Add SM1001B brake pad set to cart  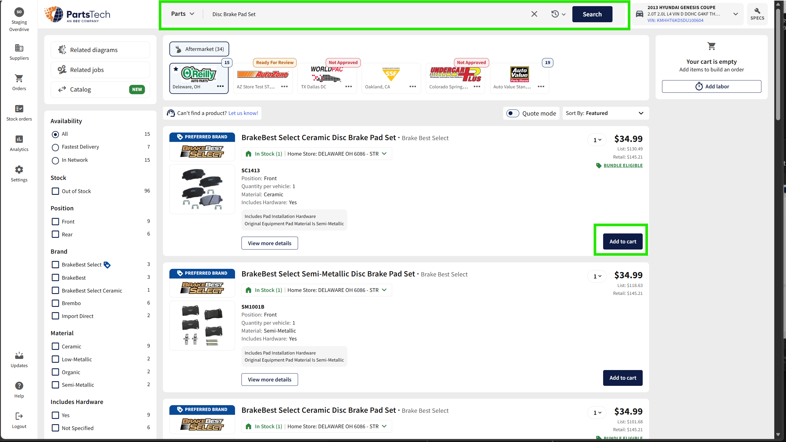pos(622,378)
